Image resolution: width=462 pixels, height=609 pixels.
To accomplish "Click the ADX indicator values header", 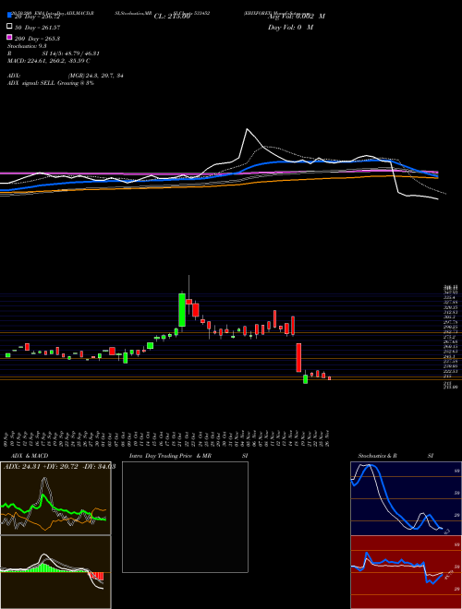I will click(x=59, y=467).
